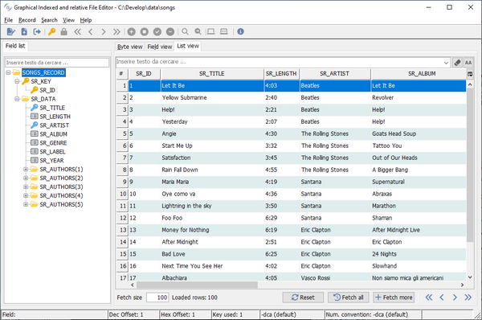482x320 pixels.
Task: Click the Reset button
Action: click(303, 297)
